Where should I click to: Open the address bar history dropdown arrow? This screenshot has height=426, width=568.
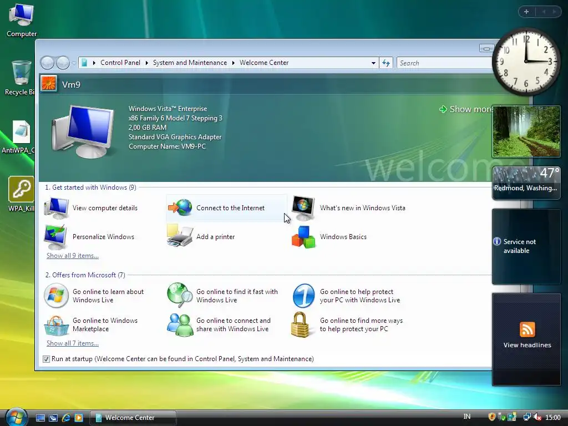coord(373,63)
